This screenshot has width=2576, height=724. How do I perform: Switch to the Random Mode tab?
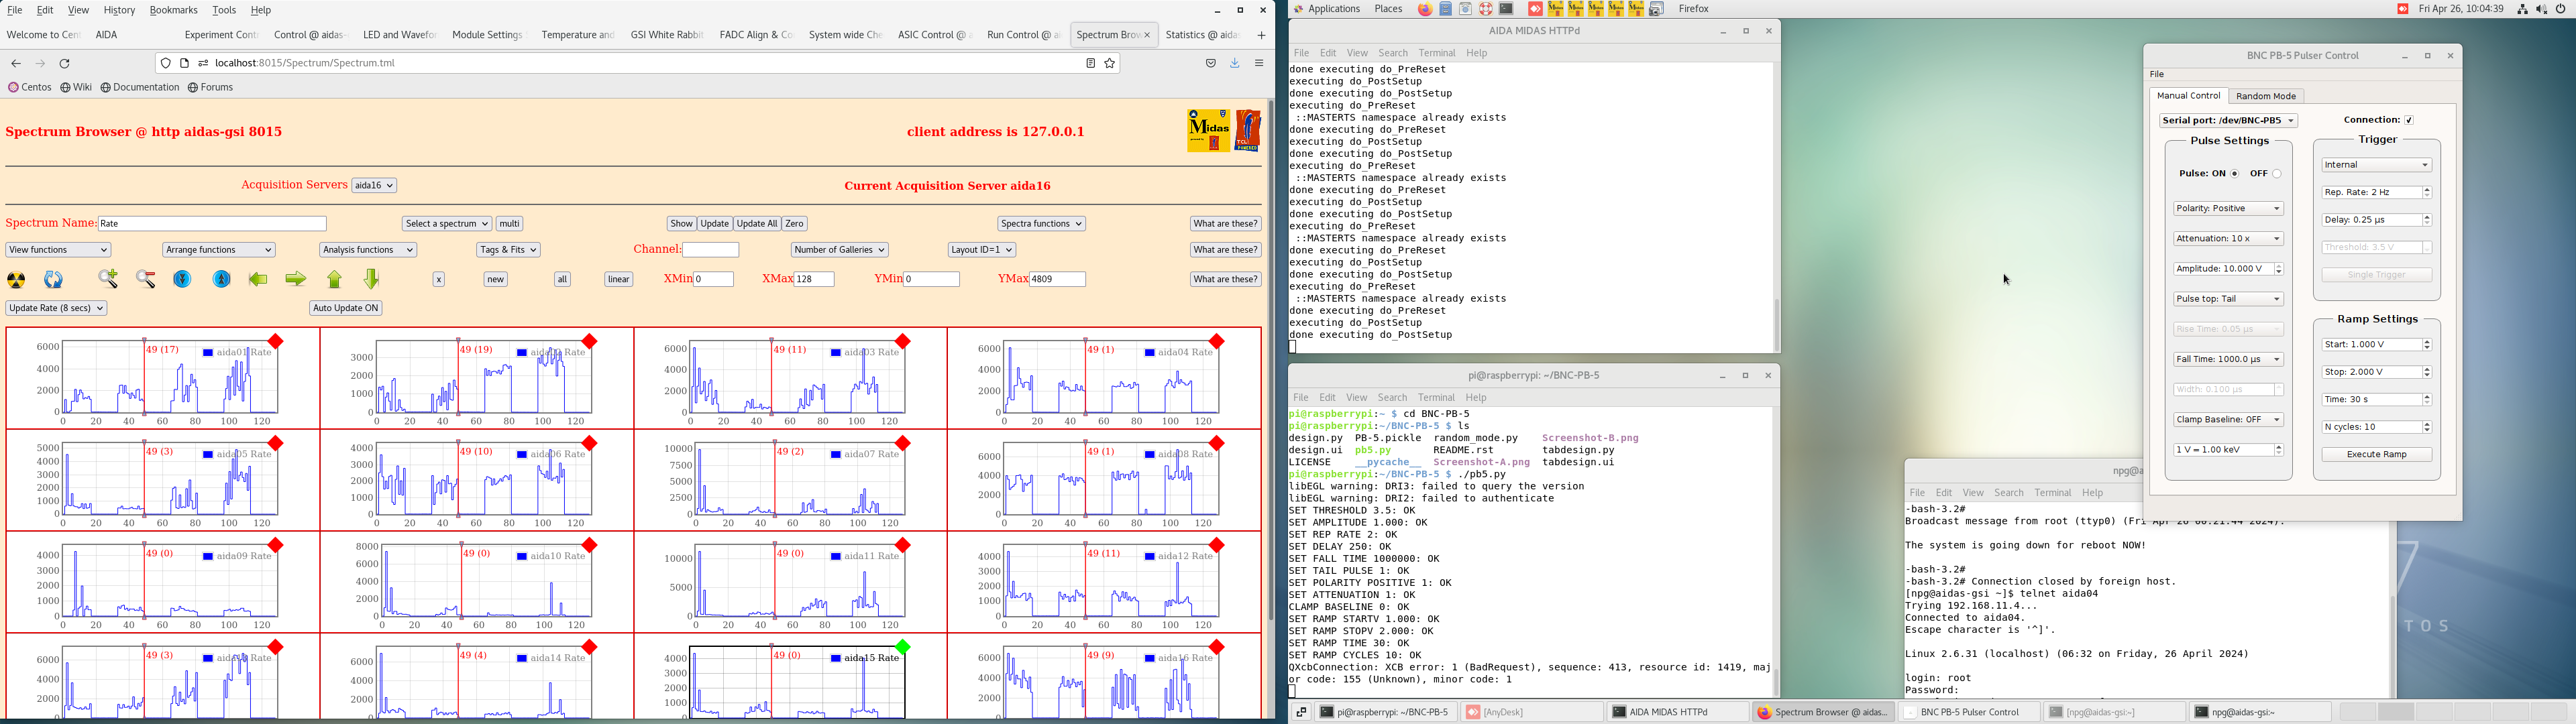[2265, 97]
